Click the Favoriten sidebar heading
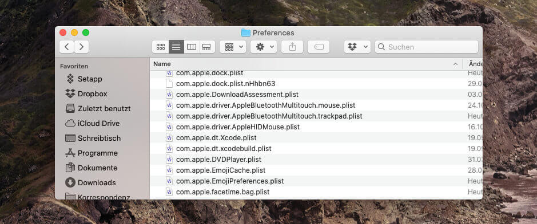 [x=74, y=66]
